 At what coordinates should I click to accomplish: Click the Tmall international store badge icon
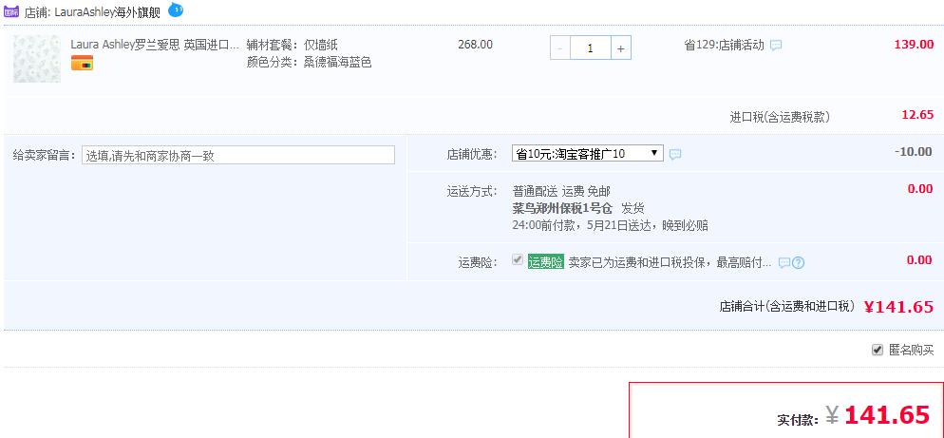[x=11, y=11]
